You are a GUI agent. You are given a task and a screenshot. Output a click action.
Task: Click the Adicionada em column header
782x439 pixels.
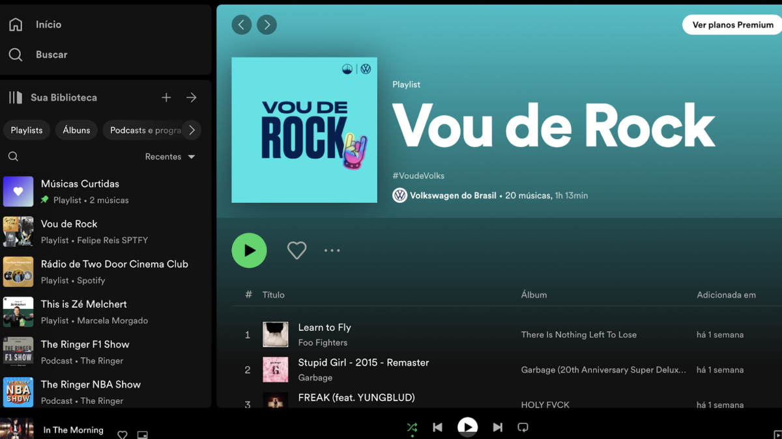click(726, 295)
